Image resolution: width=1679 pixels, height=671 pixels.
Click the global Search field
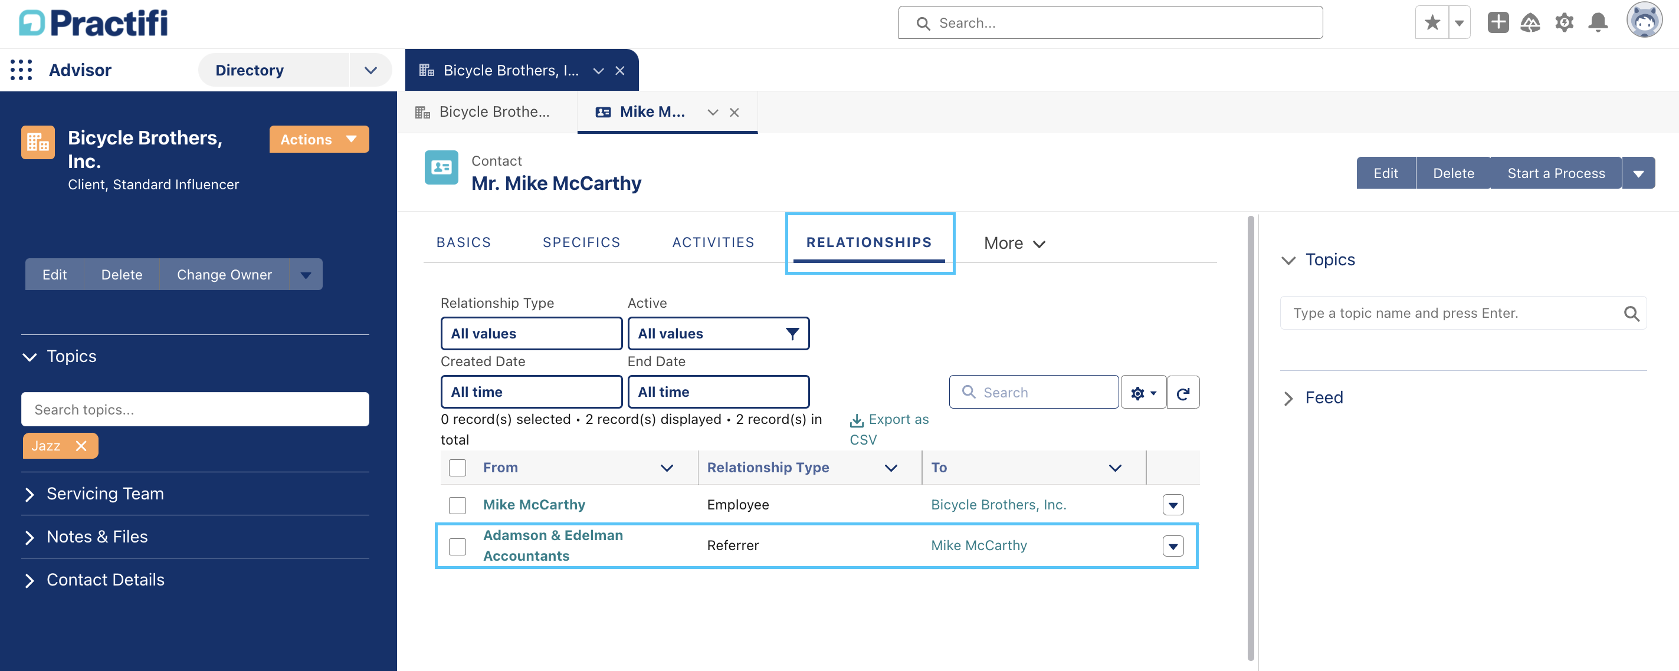[x=1110, y=23]
